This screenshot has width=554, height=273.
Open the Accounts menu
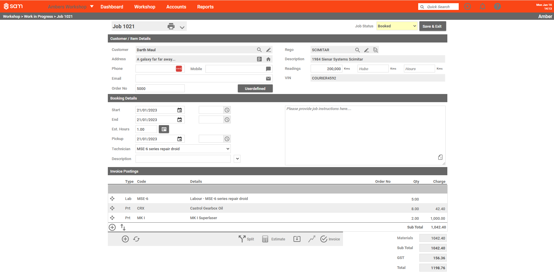point(176,6)
